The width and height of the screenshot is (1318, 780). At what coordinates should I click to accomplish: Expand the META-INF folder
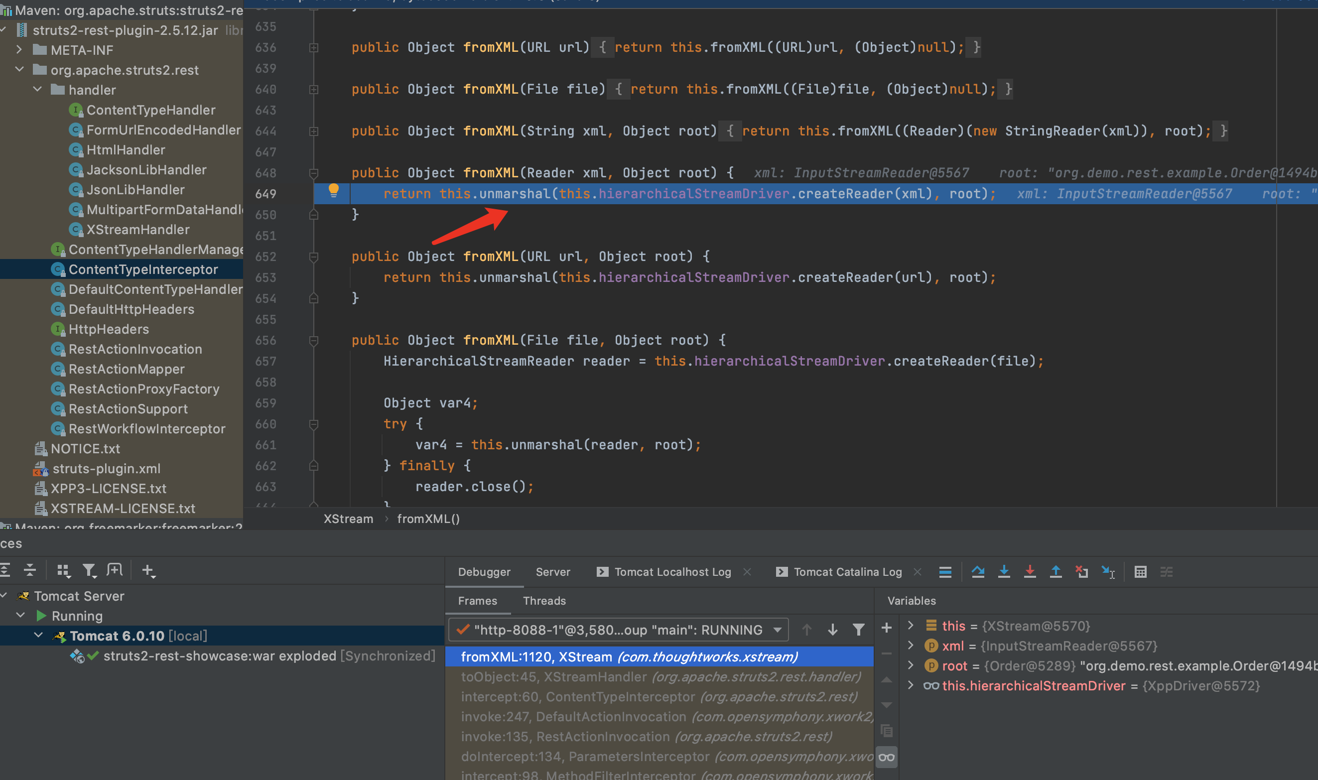pyautogui.click(x=19, y=50)
